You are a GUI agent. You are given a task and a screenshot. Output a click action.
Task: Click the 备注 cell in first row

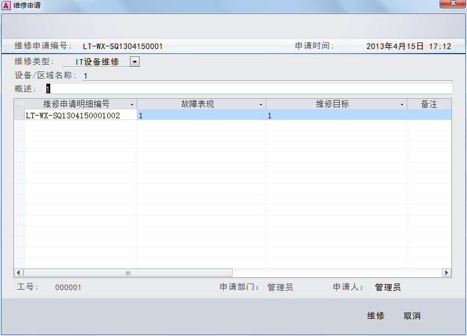[x=429, y=115]
